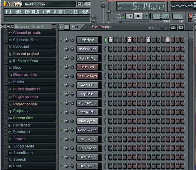This screenshot has width=196, height=170.
Task: Click the tempo display 115.000
Action: 161,17
